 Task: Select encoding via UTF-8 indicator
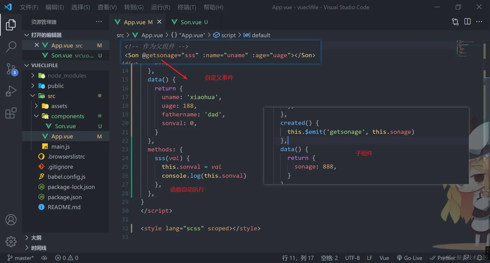[352, 258]
